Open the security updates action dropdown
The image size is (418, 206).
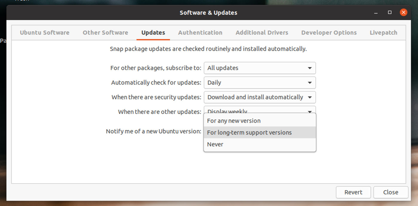(260, 97)
